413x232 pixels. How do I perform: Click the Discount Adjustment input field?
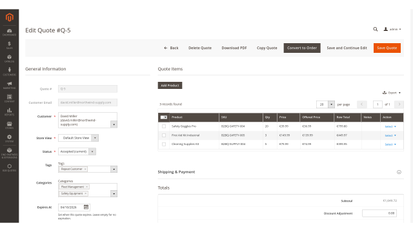coord(379,213)
